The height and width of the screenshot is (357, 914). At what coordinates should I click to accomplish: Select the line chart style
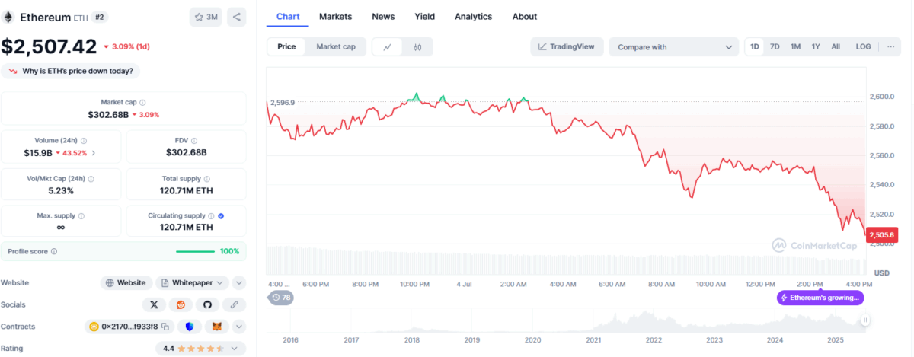pos(387,46)
